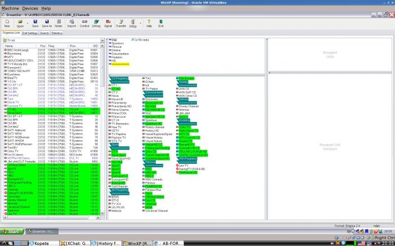
Task: Exit DreamSet via the Exit icon
Action: tap(161, 24)
